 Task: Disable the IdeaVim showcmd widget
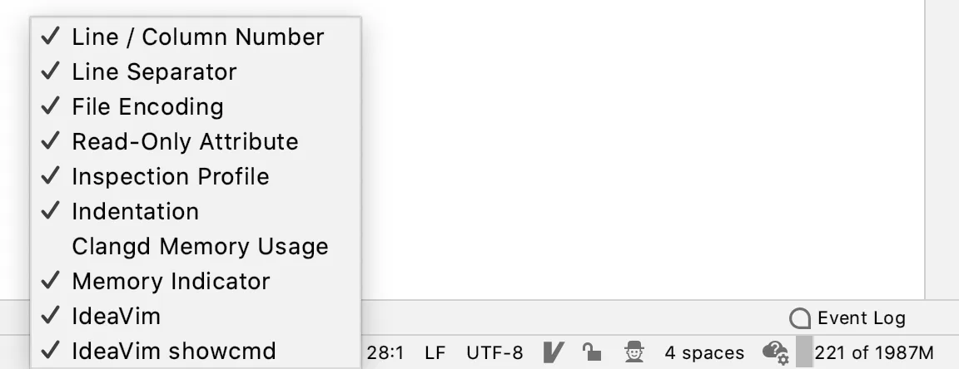click(x=173, y=352)
